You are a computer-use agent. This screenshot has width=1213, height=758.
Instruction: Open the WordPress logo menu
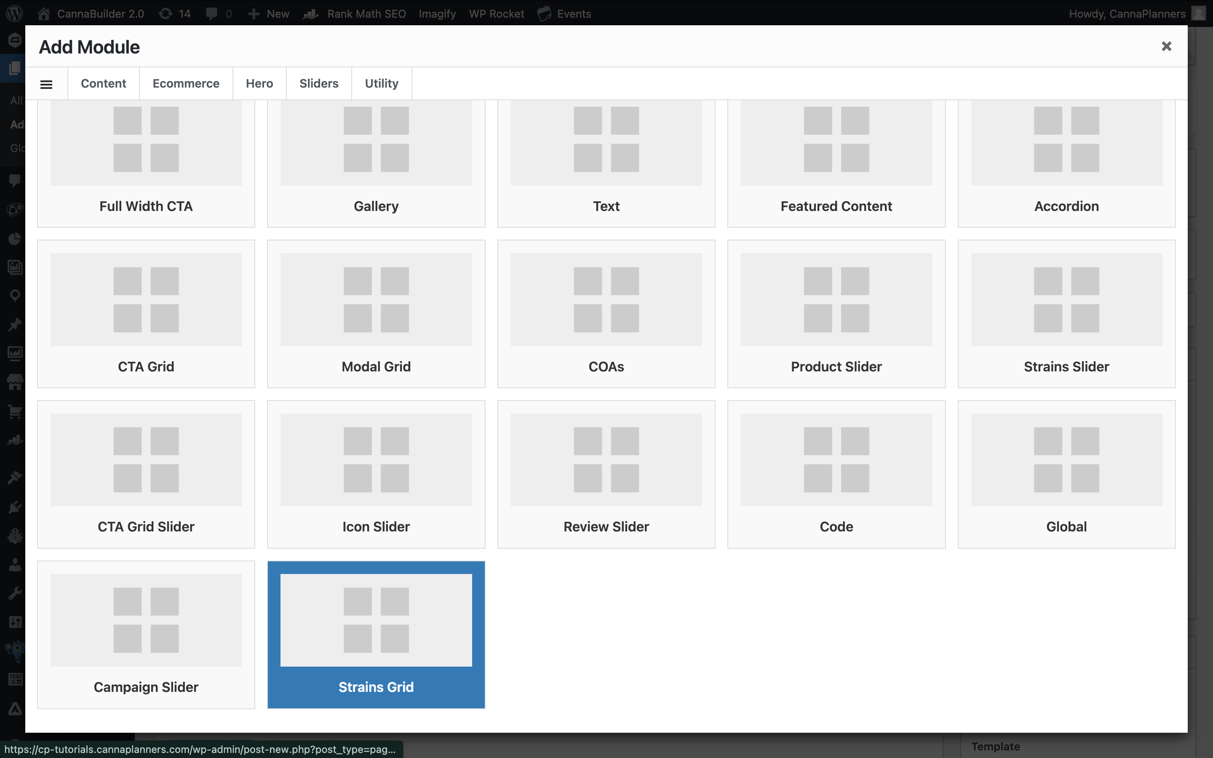pos(14,13)
